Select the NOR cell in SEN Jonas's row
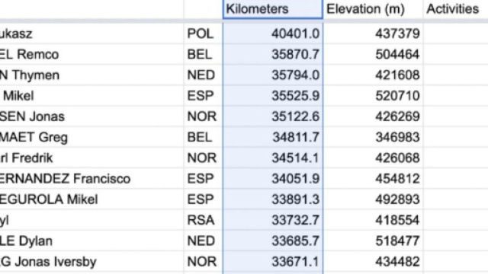Screen dimensions: 488x274 (204, 116)
